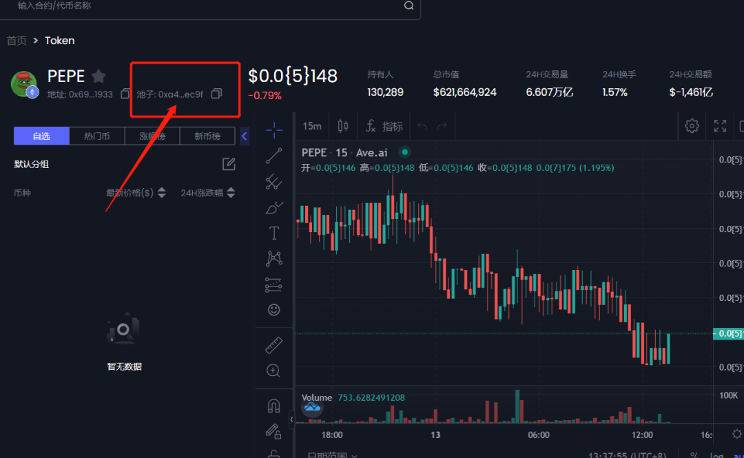The height and width of the screenshot is (458, 744).
Task: Open the 24H涨跌幅 sort dropdown
Action: pos(207,192)
